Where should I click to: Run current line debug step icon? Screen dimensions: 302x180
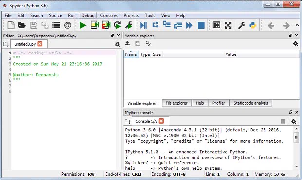click(x=155, y=25)
